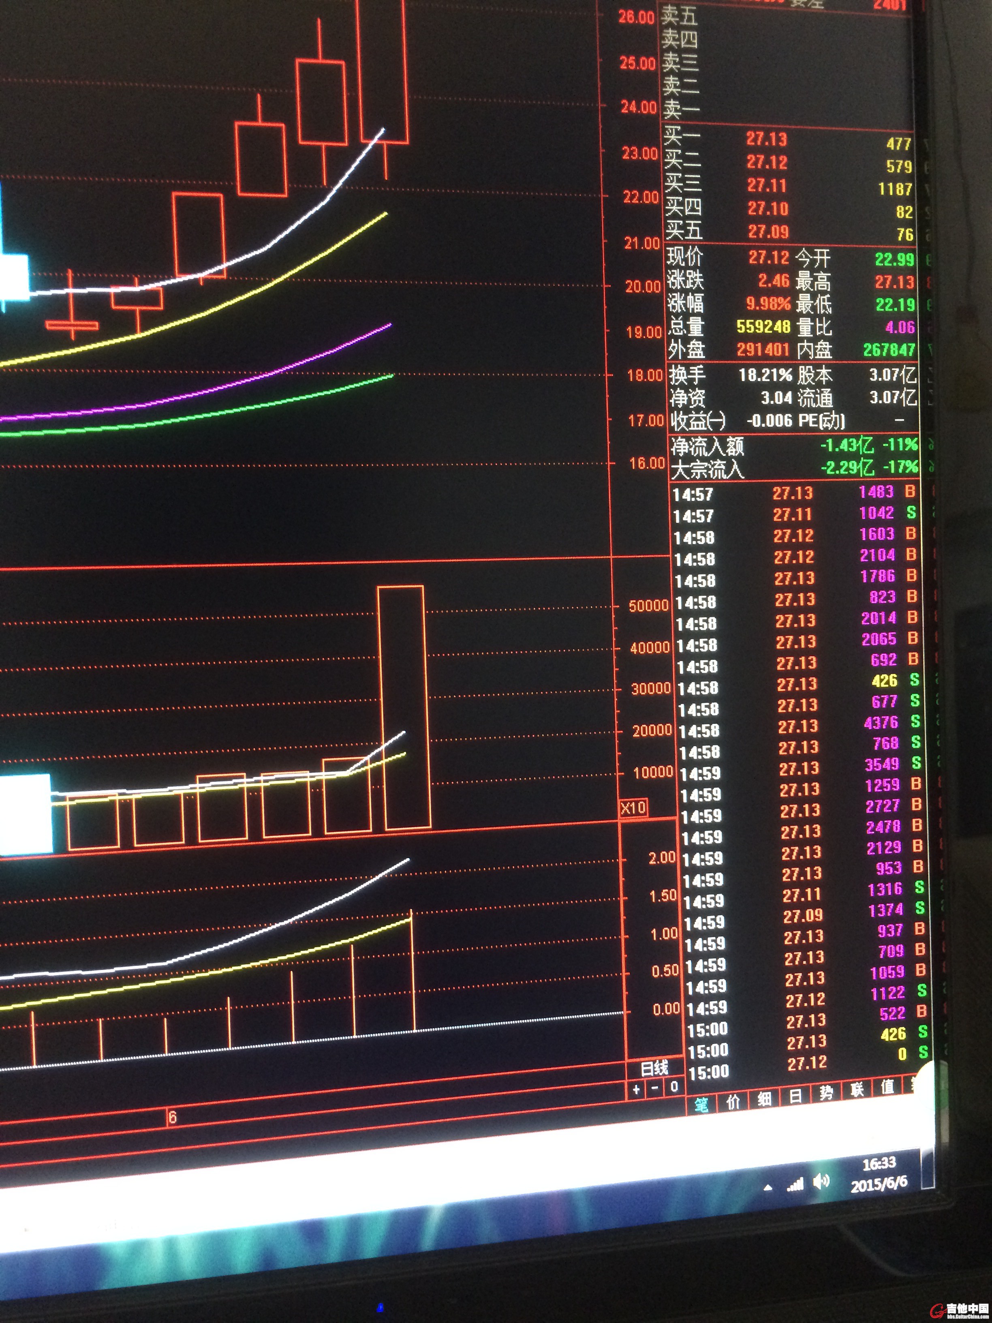This screenshot has width=992, height=1323.
Task: Show hidden tray icons arrow
Action: tap(768, 1188)
